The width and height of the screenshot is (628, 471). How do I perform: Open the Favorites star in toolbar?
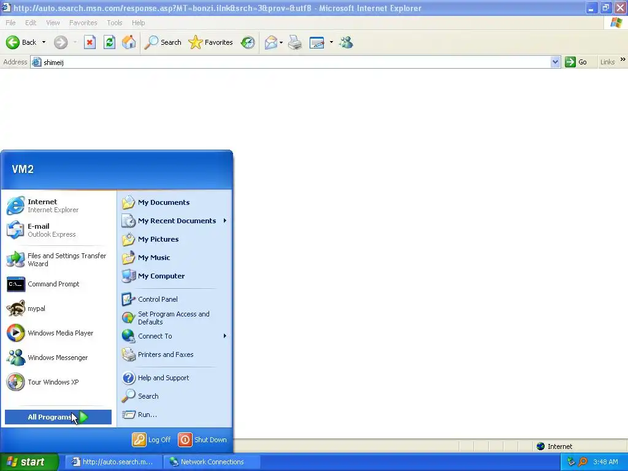211,42
